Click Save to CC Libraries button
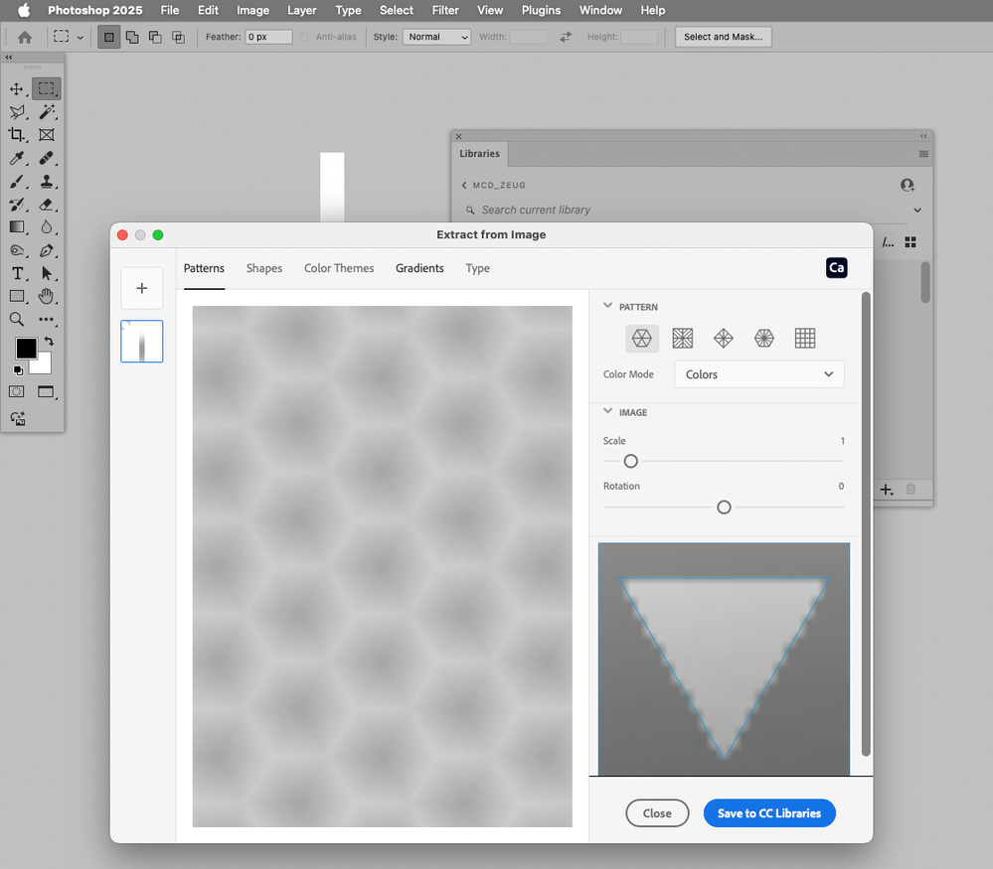The height and width of the screenshot is (869, 993). [769, 813]
